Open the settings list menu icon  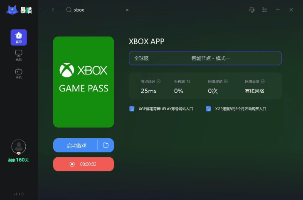264,10
